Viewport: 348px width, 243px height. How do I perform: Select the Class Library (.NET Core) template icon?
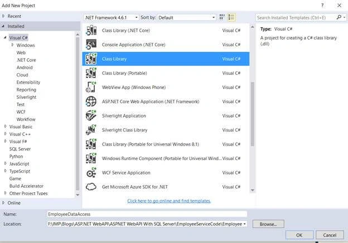point(91,30)
